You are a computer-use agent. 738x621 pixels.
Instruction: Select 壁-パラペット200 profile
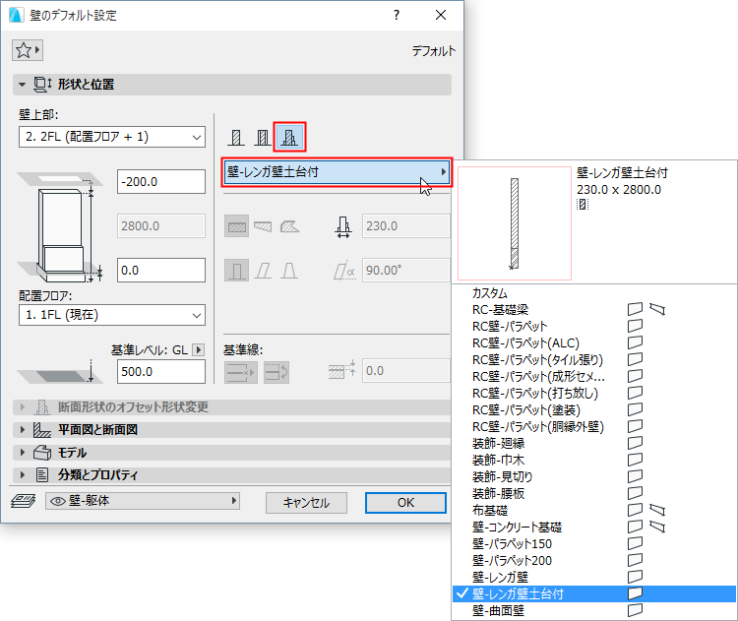pyautogui.click(x=594, y=560)
